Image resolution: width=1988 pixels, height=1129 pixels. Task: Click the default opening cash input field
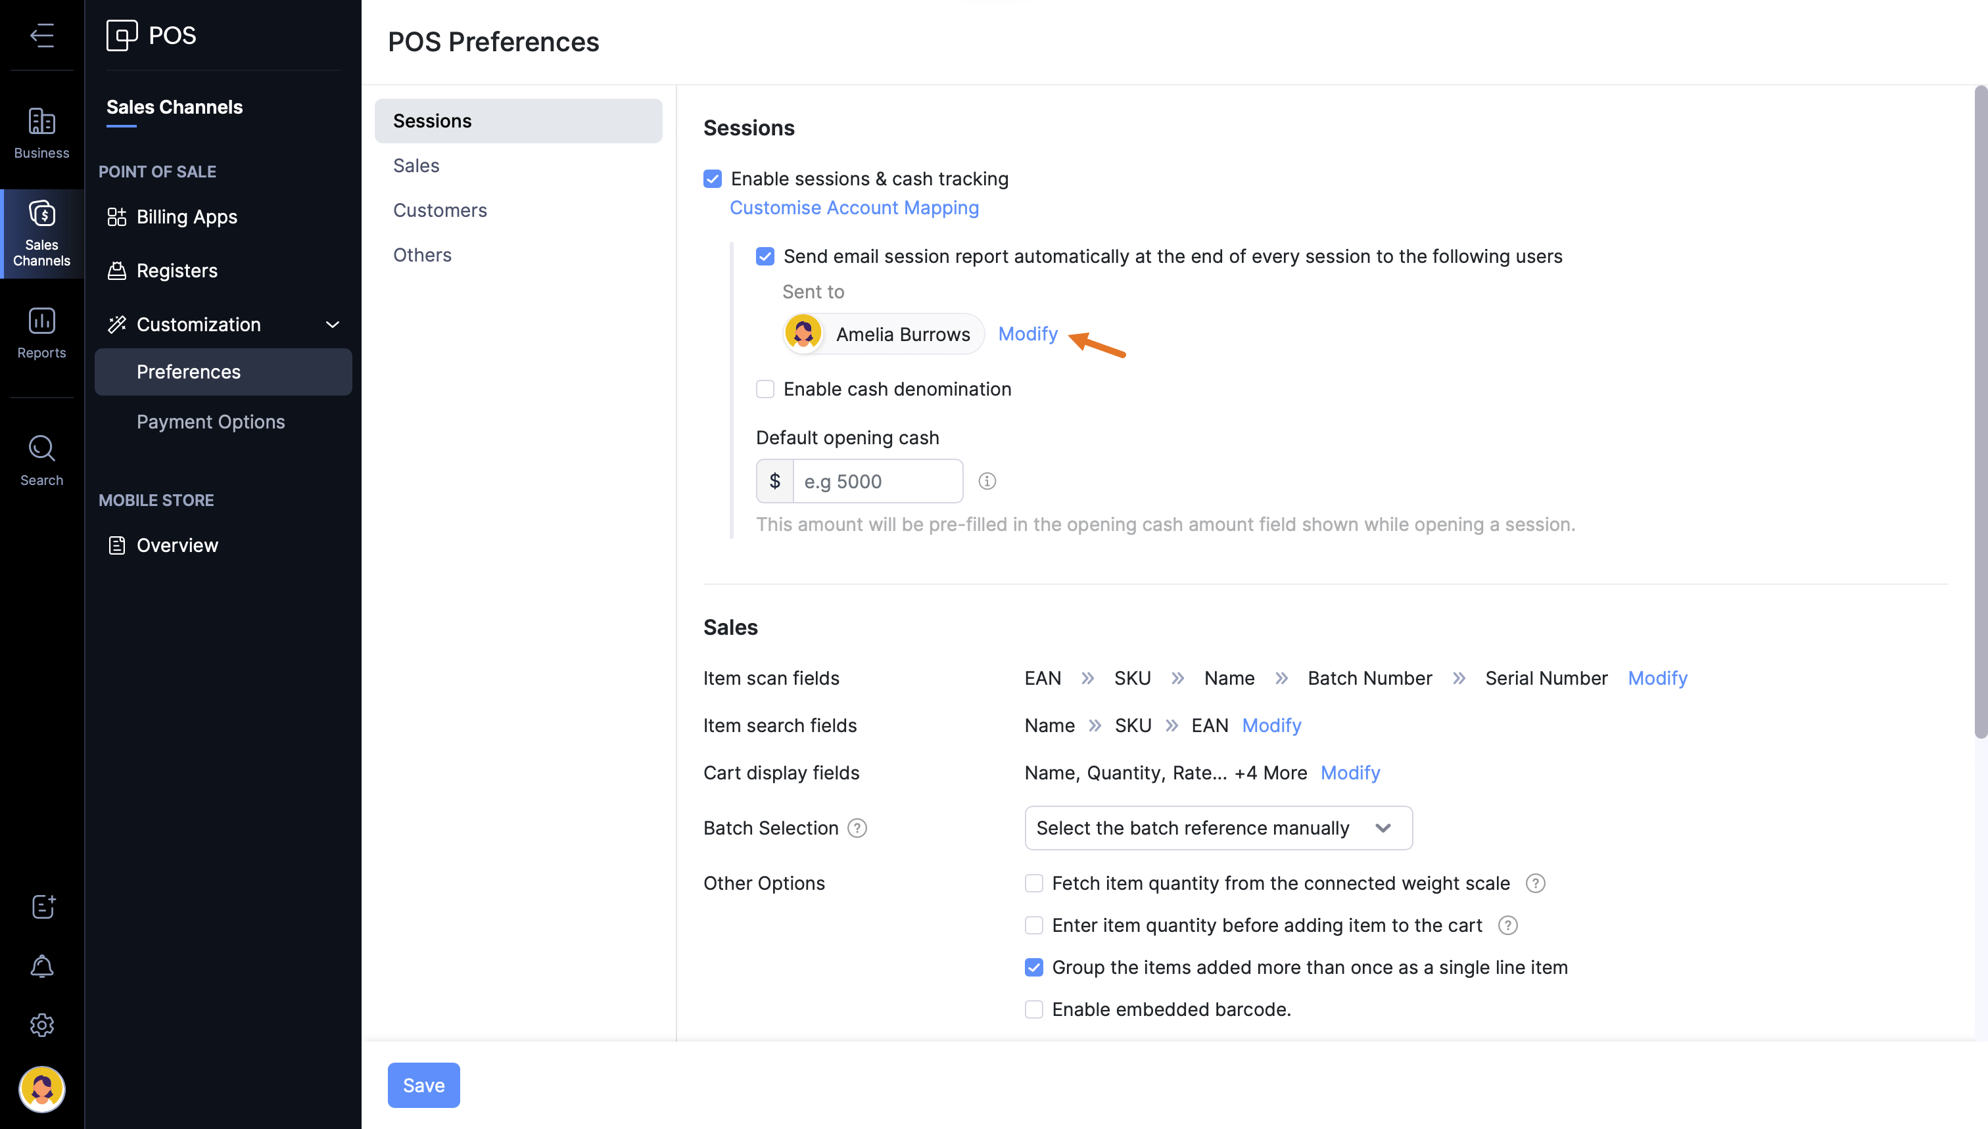pyautogui.click(x=877, y=482)
